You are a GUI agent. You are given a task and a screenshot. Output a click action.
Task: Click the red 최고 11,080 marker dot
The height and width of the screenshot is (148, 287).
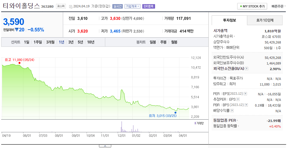pos(19,63)
